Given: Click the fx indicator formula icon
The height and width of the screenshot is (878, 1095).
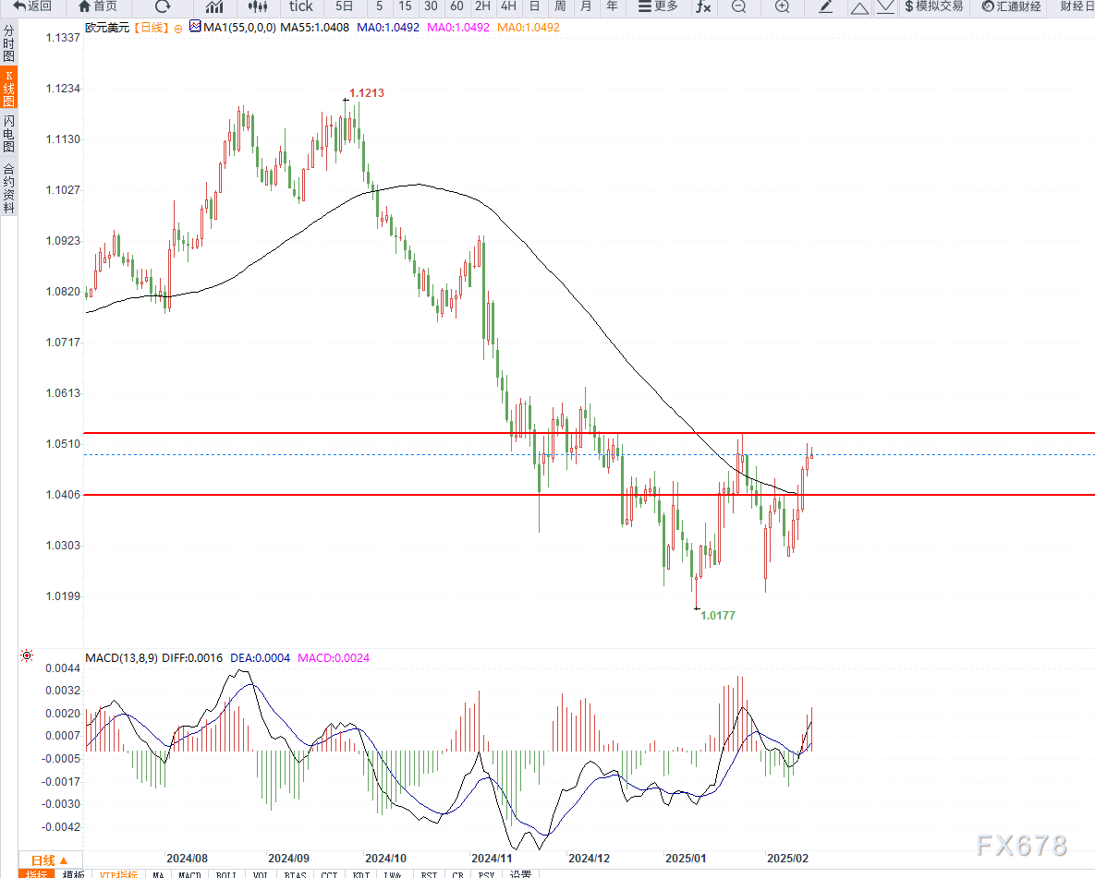Looking at the screenshot, I should pyautogui.click(x=703, y=8).
